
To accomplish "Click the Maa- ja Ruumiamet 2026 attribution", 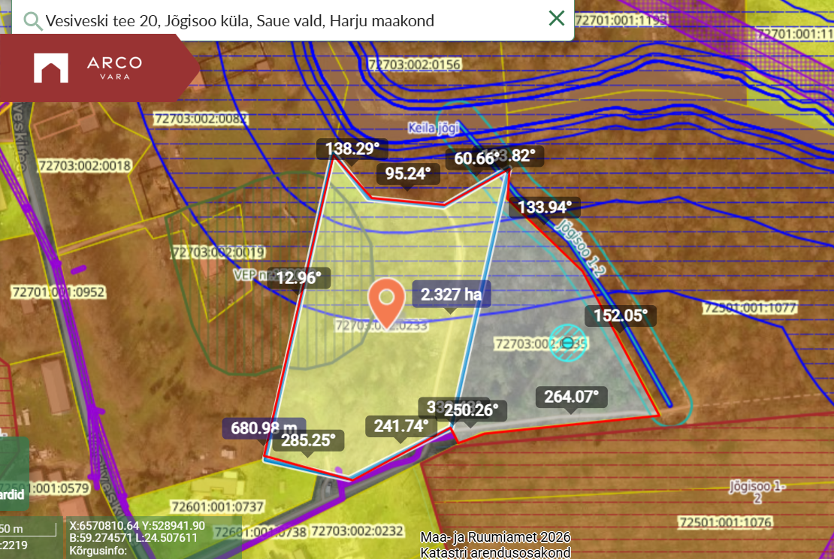I will click(495, 537).
